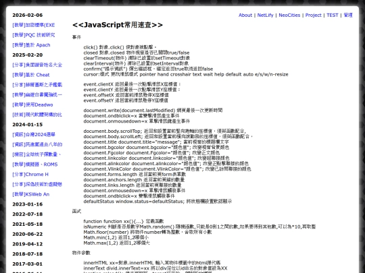Click the 'event.clientX' line
Viewport: 365px width, 273px height.
pos(132,84)
